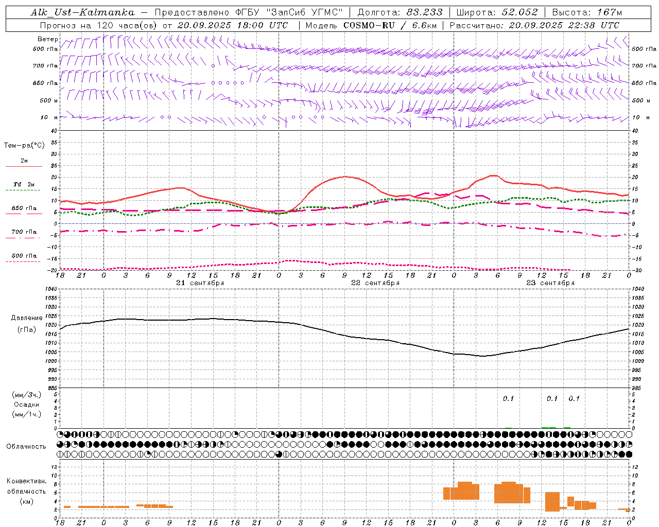Image resolution: width=659 pixels, height=527 pixels.
Task: Click the Осадки panel label
Action: point(26,405)
